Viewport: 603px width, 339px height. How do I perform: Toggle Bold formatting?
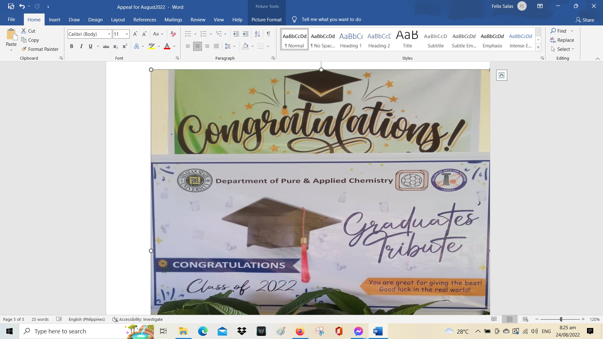tap(72, 46)
